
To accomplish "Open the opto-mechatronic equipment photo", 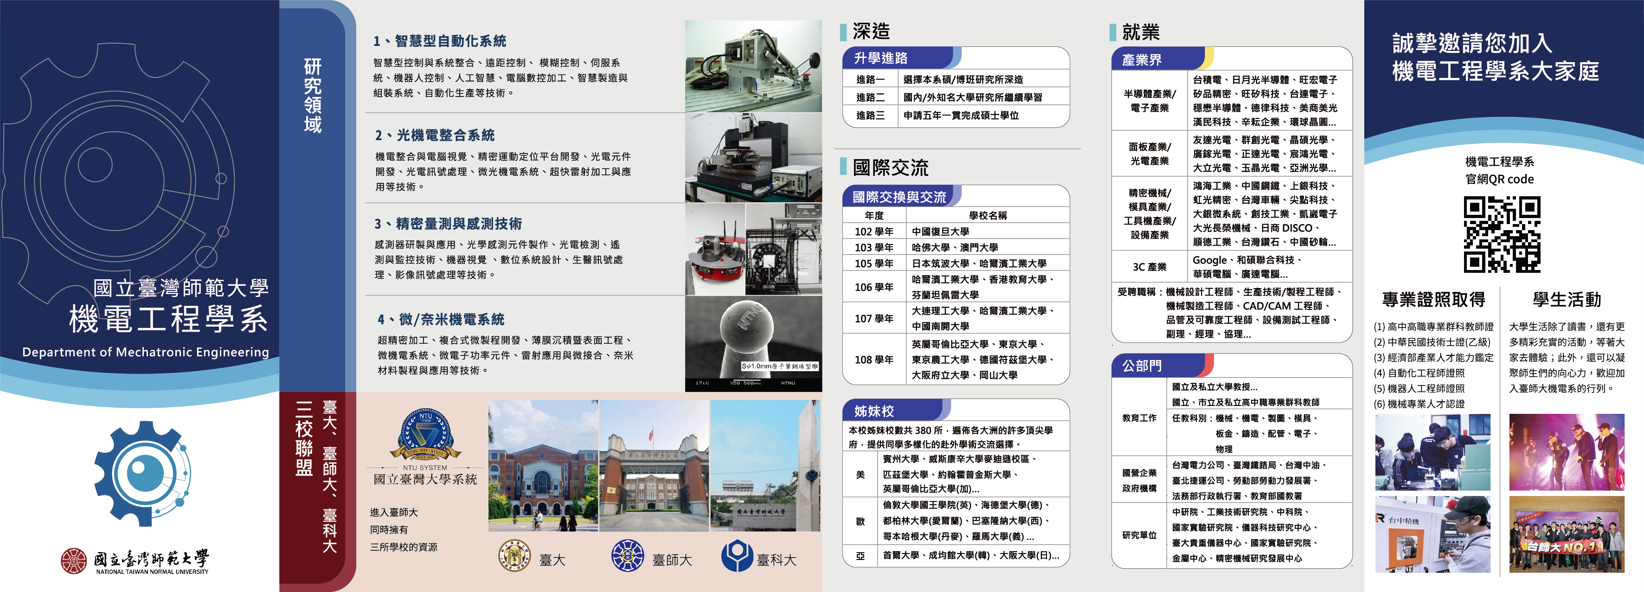I will 753,158.
